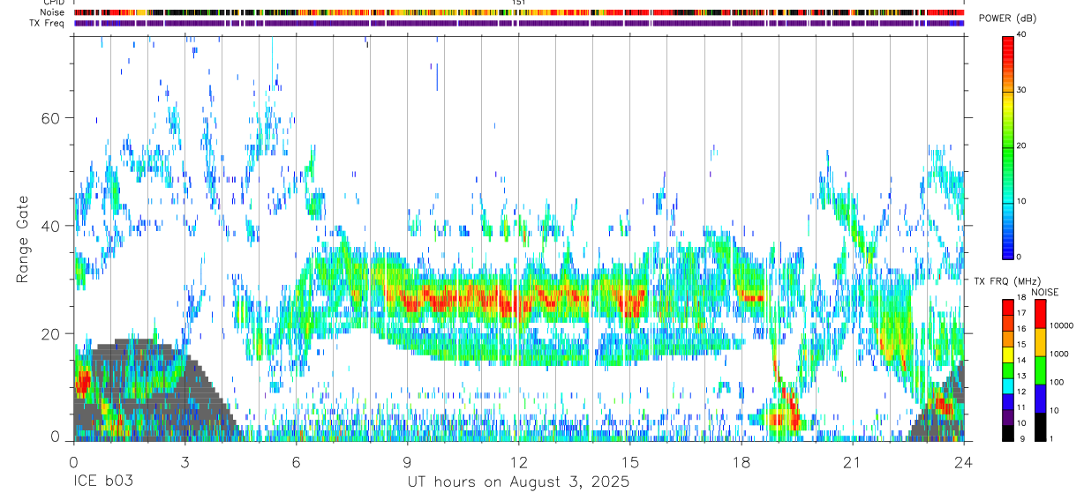Click the 100 label on the NOISE scale
This screenshot has width=1084, height=500.
click(x=1056, y=382)
